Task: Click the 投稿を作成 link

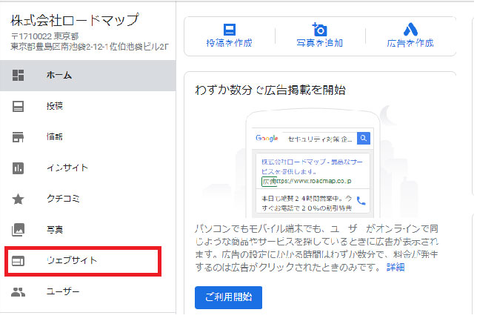Action: pyautogui.click(x=230, y=43)
